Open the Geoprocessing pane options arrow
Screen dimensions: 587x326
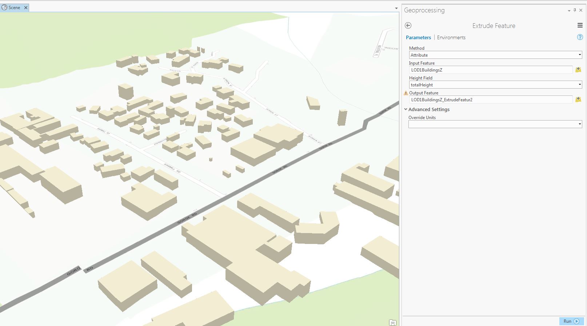pos(569,11)
